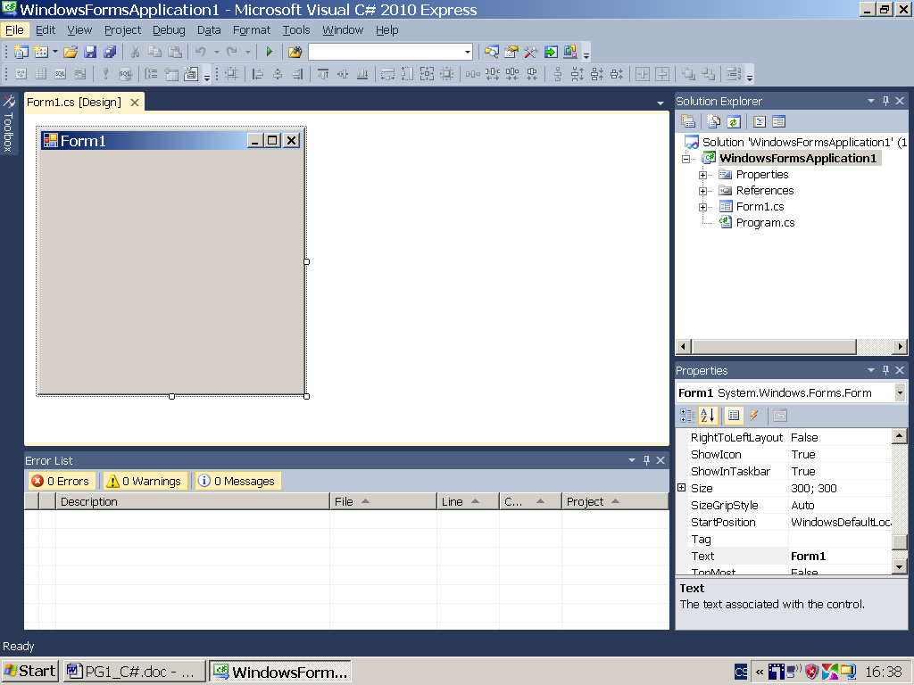Click the Make Same Width layout icon
914x685 pixels.
point(387,74)
